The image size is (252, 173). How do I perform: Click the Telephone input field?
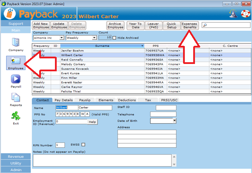[x=163, y=114]
